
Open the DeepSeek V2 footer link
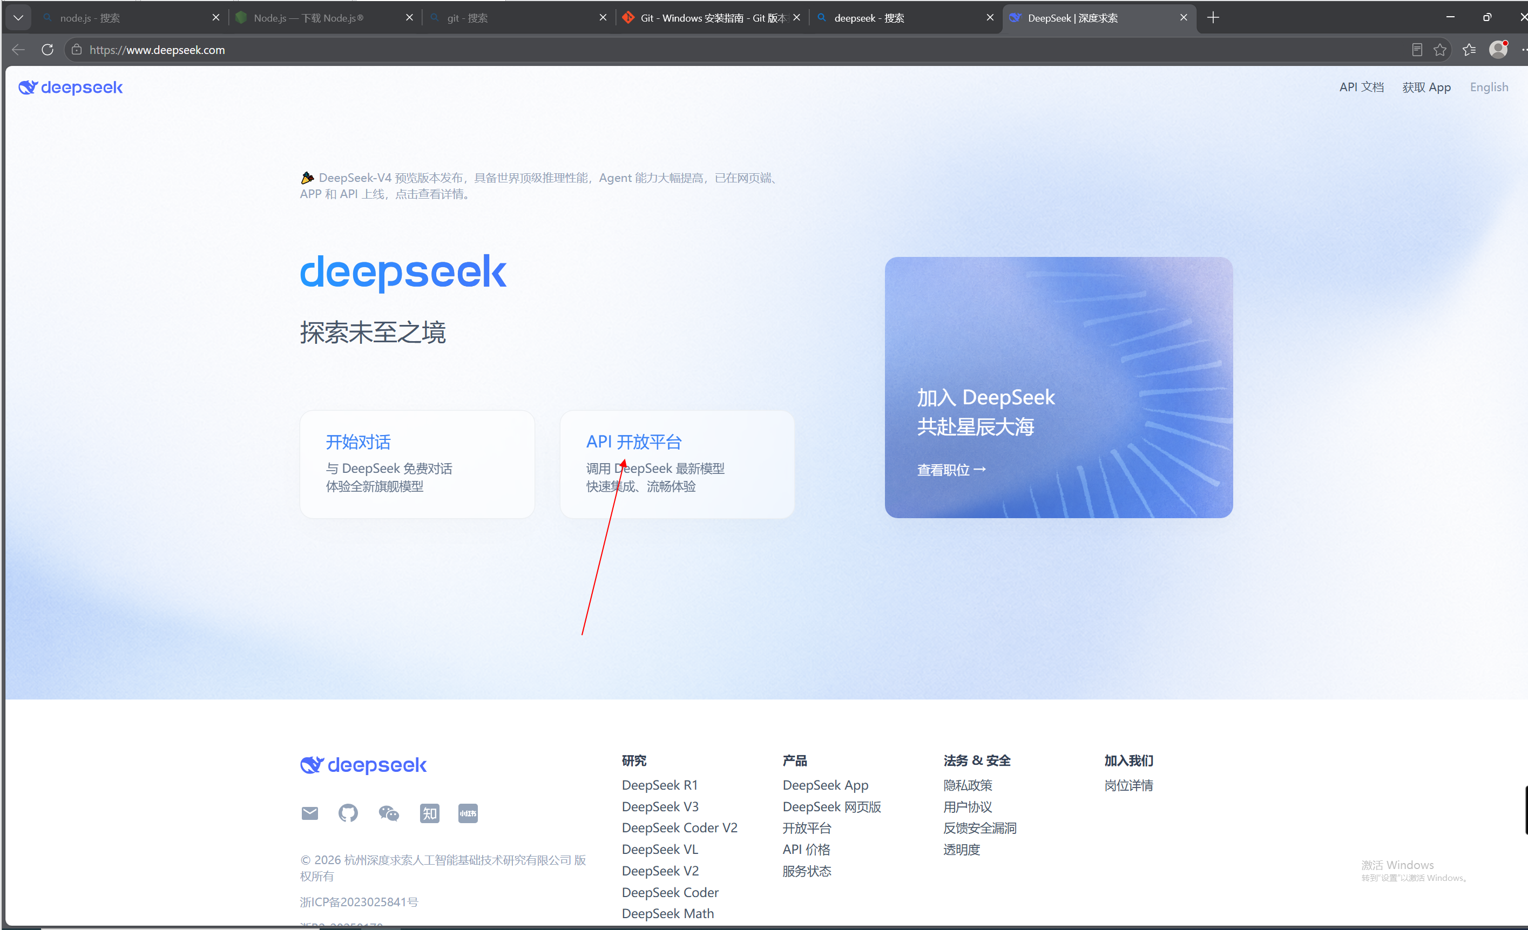660,871
